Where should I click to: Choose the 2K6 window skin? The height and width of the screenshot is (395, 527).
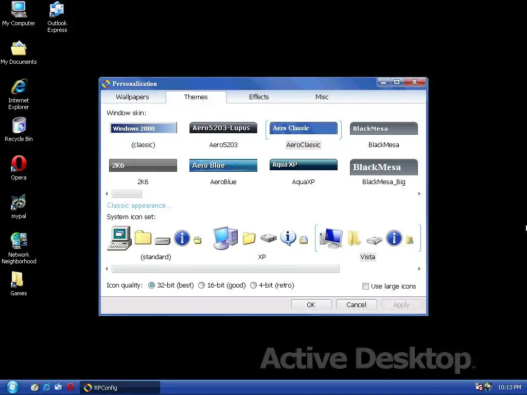pos(143,172)
